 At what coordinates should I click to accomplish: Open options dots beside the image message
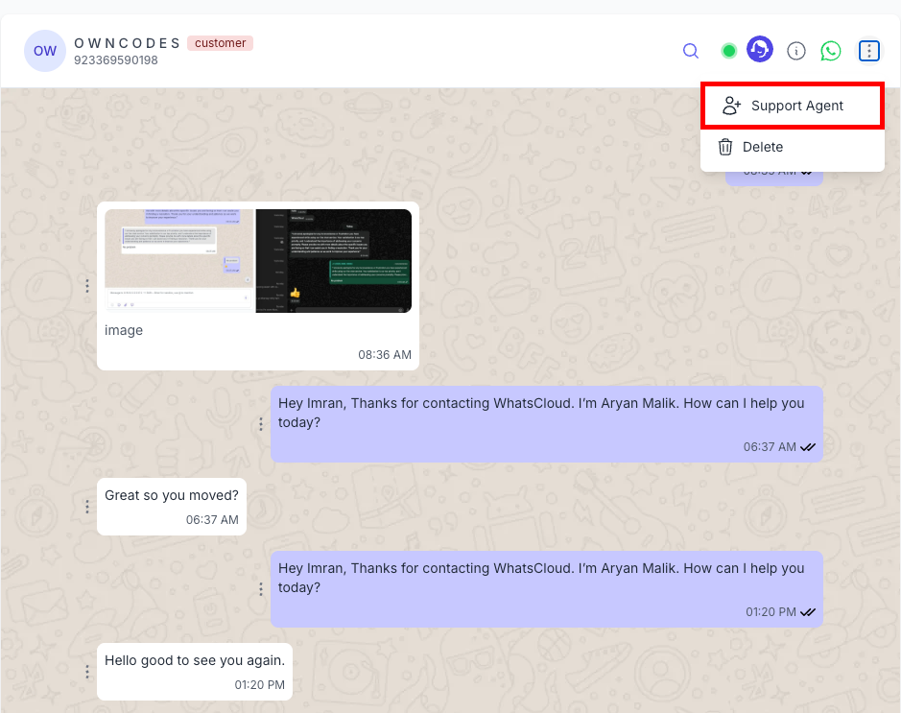click(87, 286)
